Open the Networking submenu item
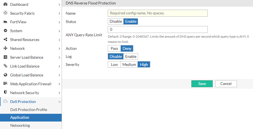Screen dimensions: 253x129 [20, 125]
